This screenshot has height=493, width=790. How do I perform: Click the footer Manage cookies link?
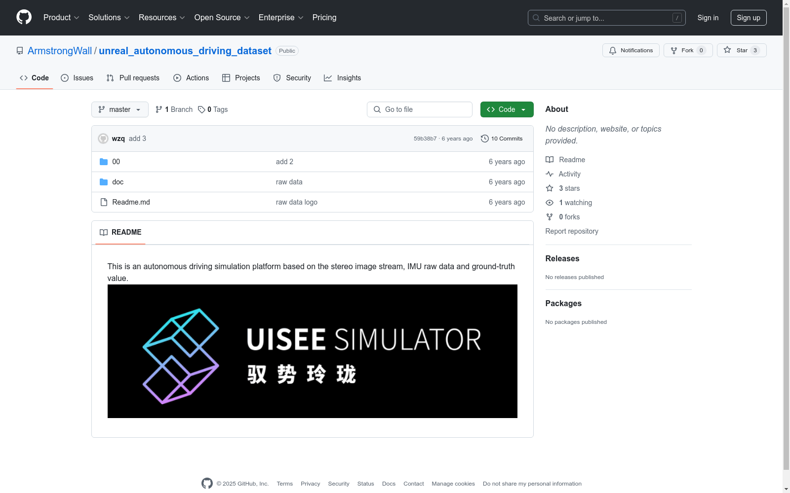(453, 484)
